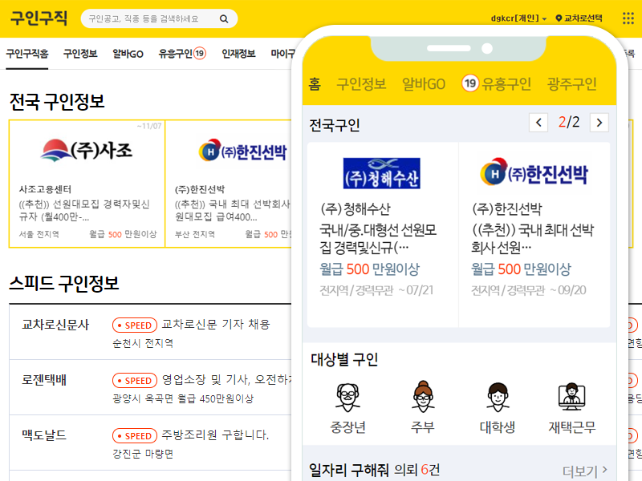Click the (주)청해수산 logo in phone view
Screen dimensions: 642x481
[382, 173]
